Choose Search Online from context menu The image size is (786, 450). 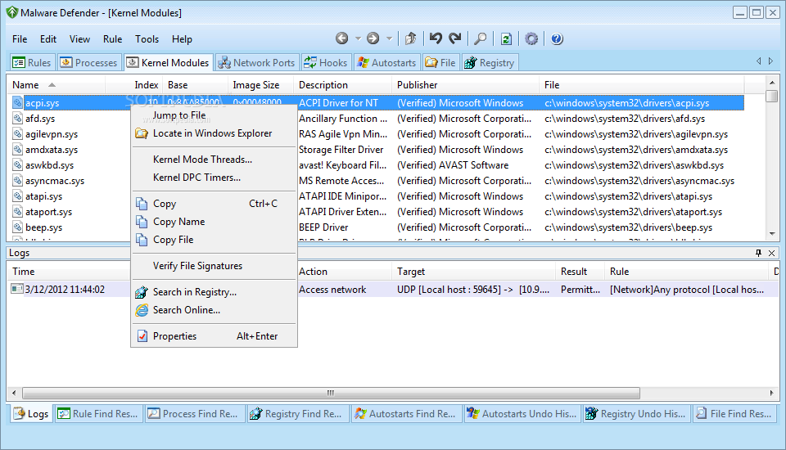tap(214, 310)
